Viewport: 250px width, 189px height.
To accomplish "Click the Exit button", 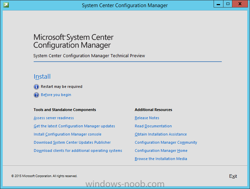I will tap(233, 176).
